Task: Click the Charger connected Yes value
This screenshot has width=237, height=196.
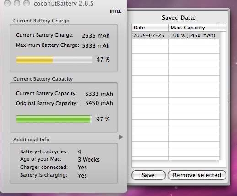Action: coord(82,168)
